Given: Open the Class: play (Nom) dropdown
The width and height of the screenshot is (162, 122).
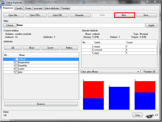Looking at the screenshot, I should coord(110,72).
